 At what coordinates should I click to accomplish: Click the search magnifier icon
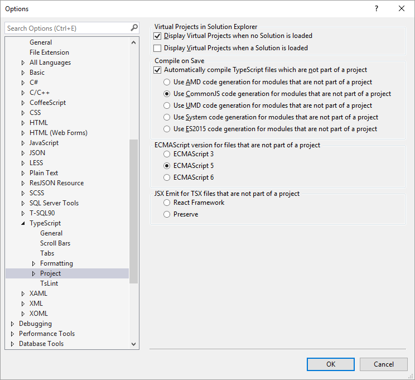tap(134, 28)
